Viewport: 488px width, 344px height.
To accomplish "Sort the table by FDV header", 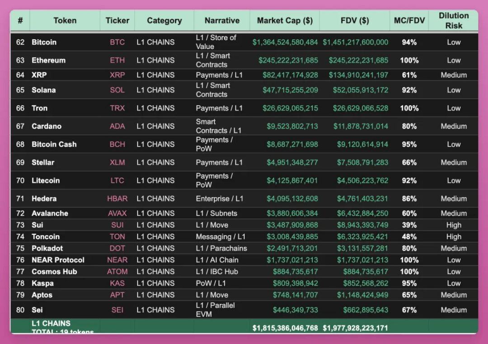I will (355, 20).
